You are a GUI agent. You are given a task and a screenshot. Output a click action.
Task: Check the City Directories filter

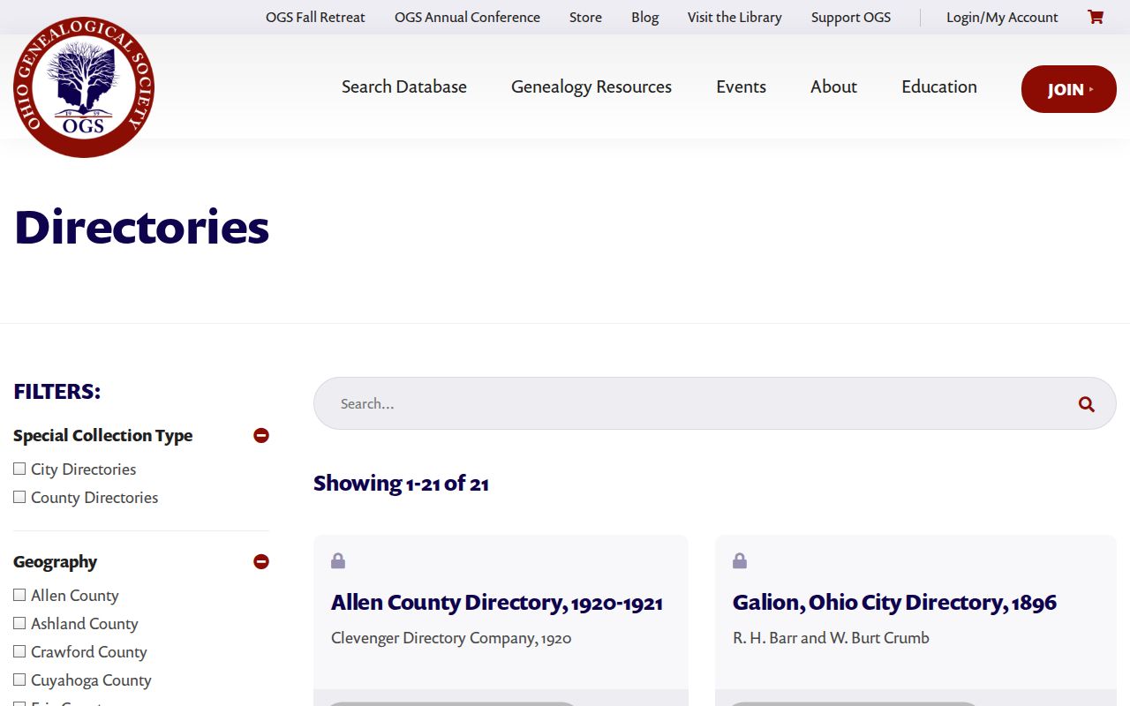(19, 469)
